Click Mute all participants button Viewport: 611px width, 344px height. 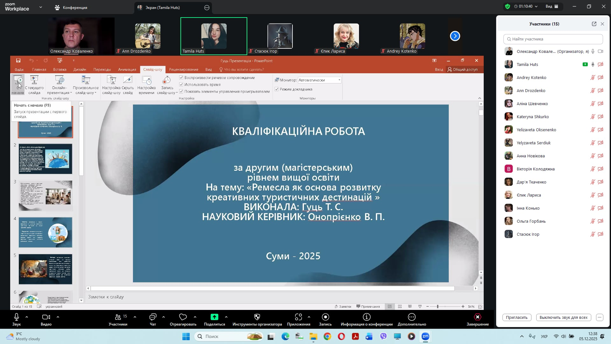pyautogui.click(x=563, y=318)
